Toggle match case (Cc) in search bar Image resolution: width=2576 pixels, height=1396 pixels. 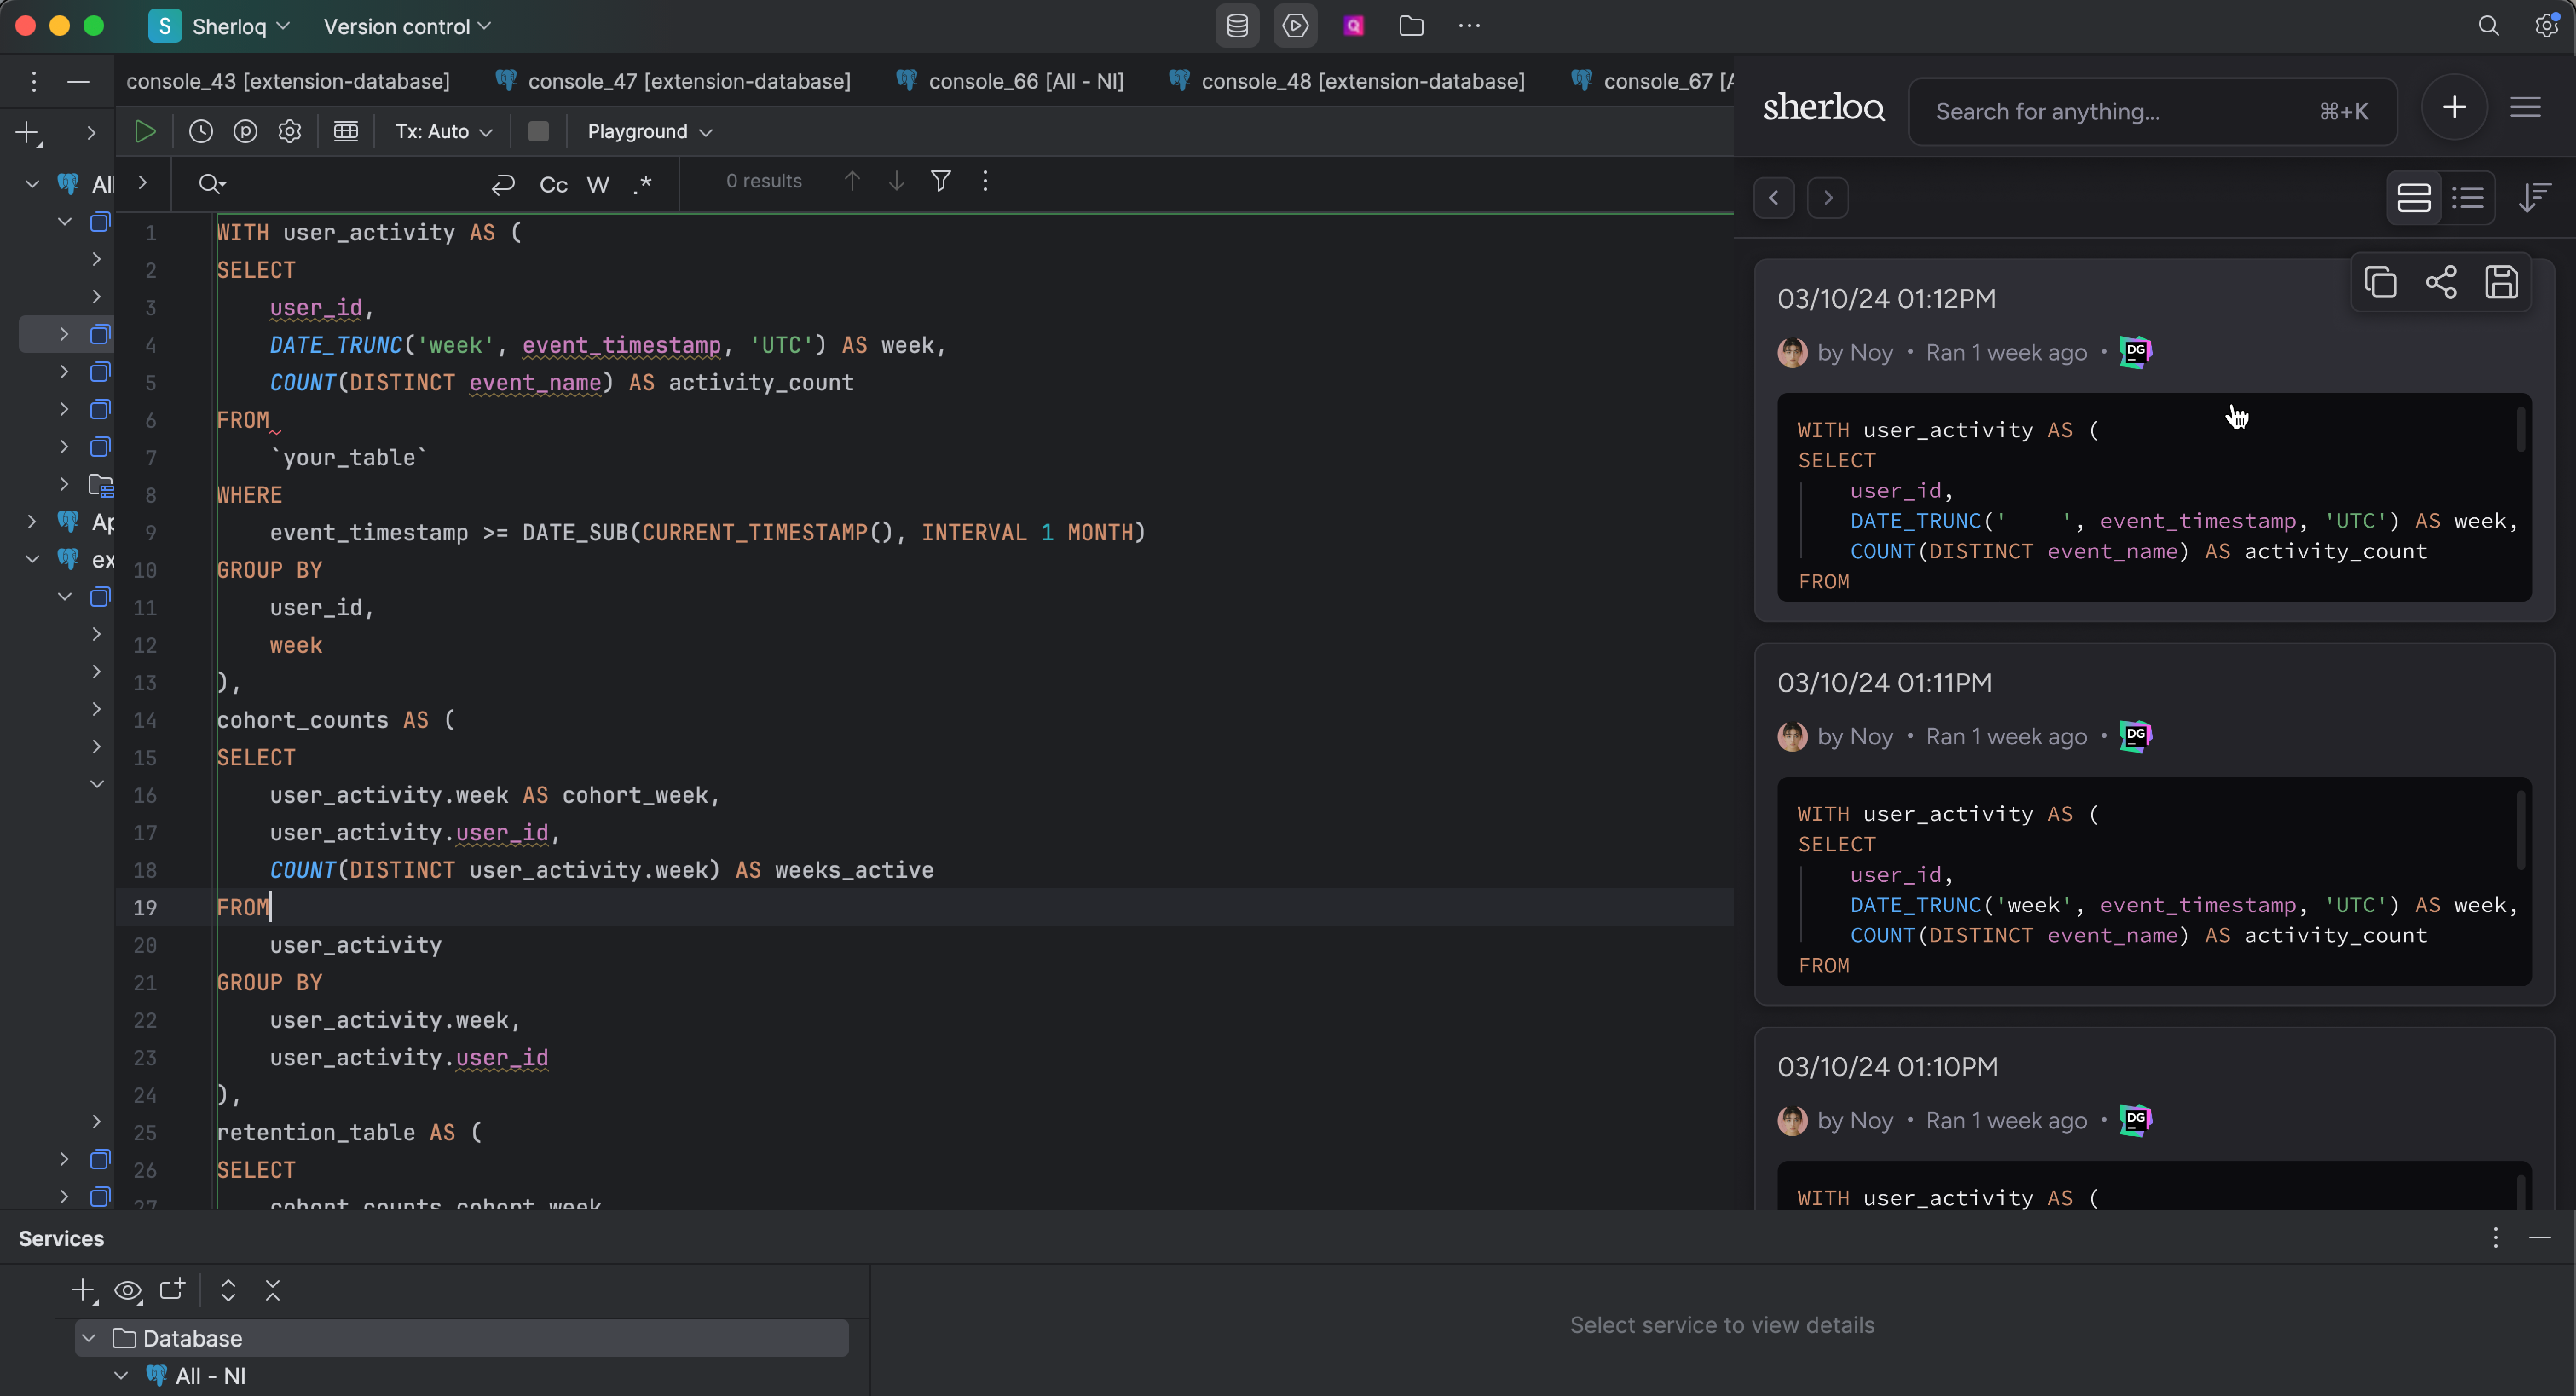(x=553, y=184)
